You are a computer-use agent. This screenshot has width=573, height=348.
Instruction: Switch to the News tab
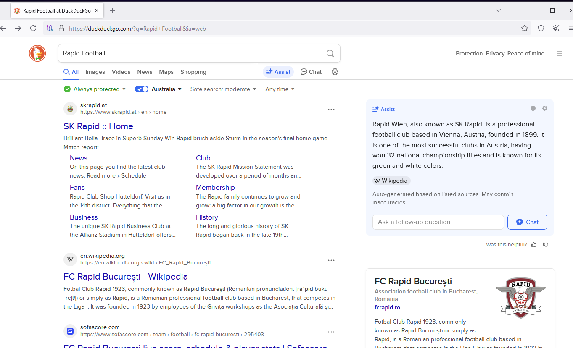[145, 72]
